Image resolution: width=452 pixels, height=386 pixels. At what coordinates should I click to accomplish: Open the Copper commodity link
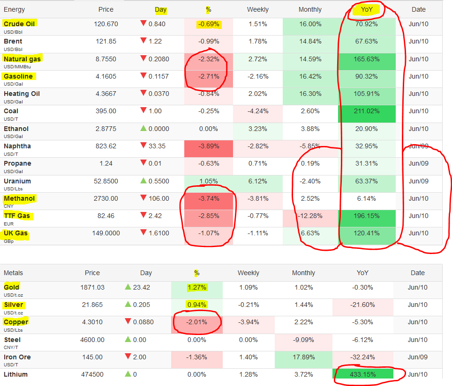coord(16,322)
